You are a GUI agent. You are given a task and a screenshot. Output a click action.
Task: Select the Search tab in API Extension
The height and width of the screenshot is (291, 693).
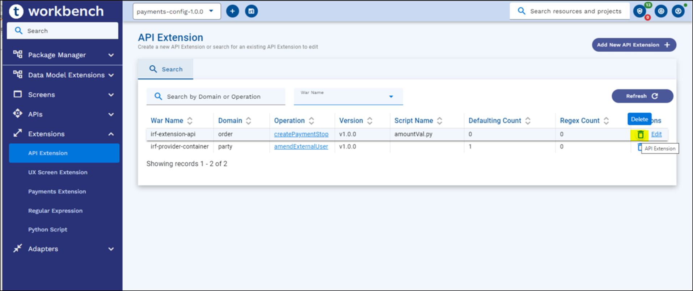(x=166, y=69)
